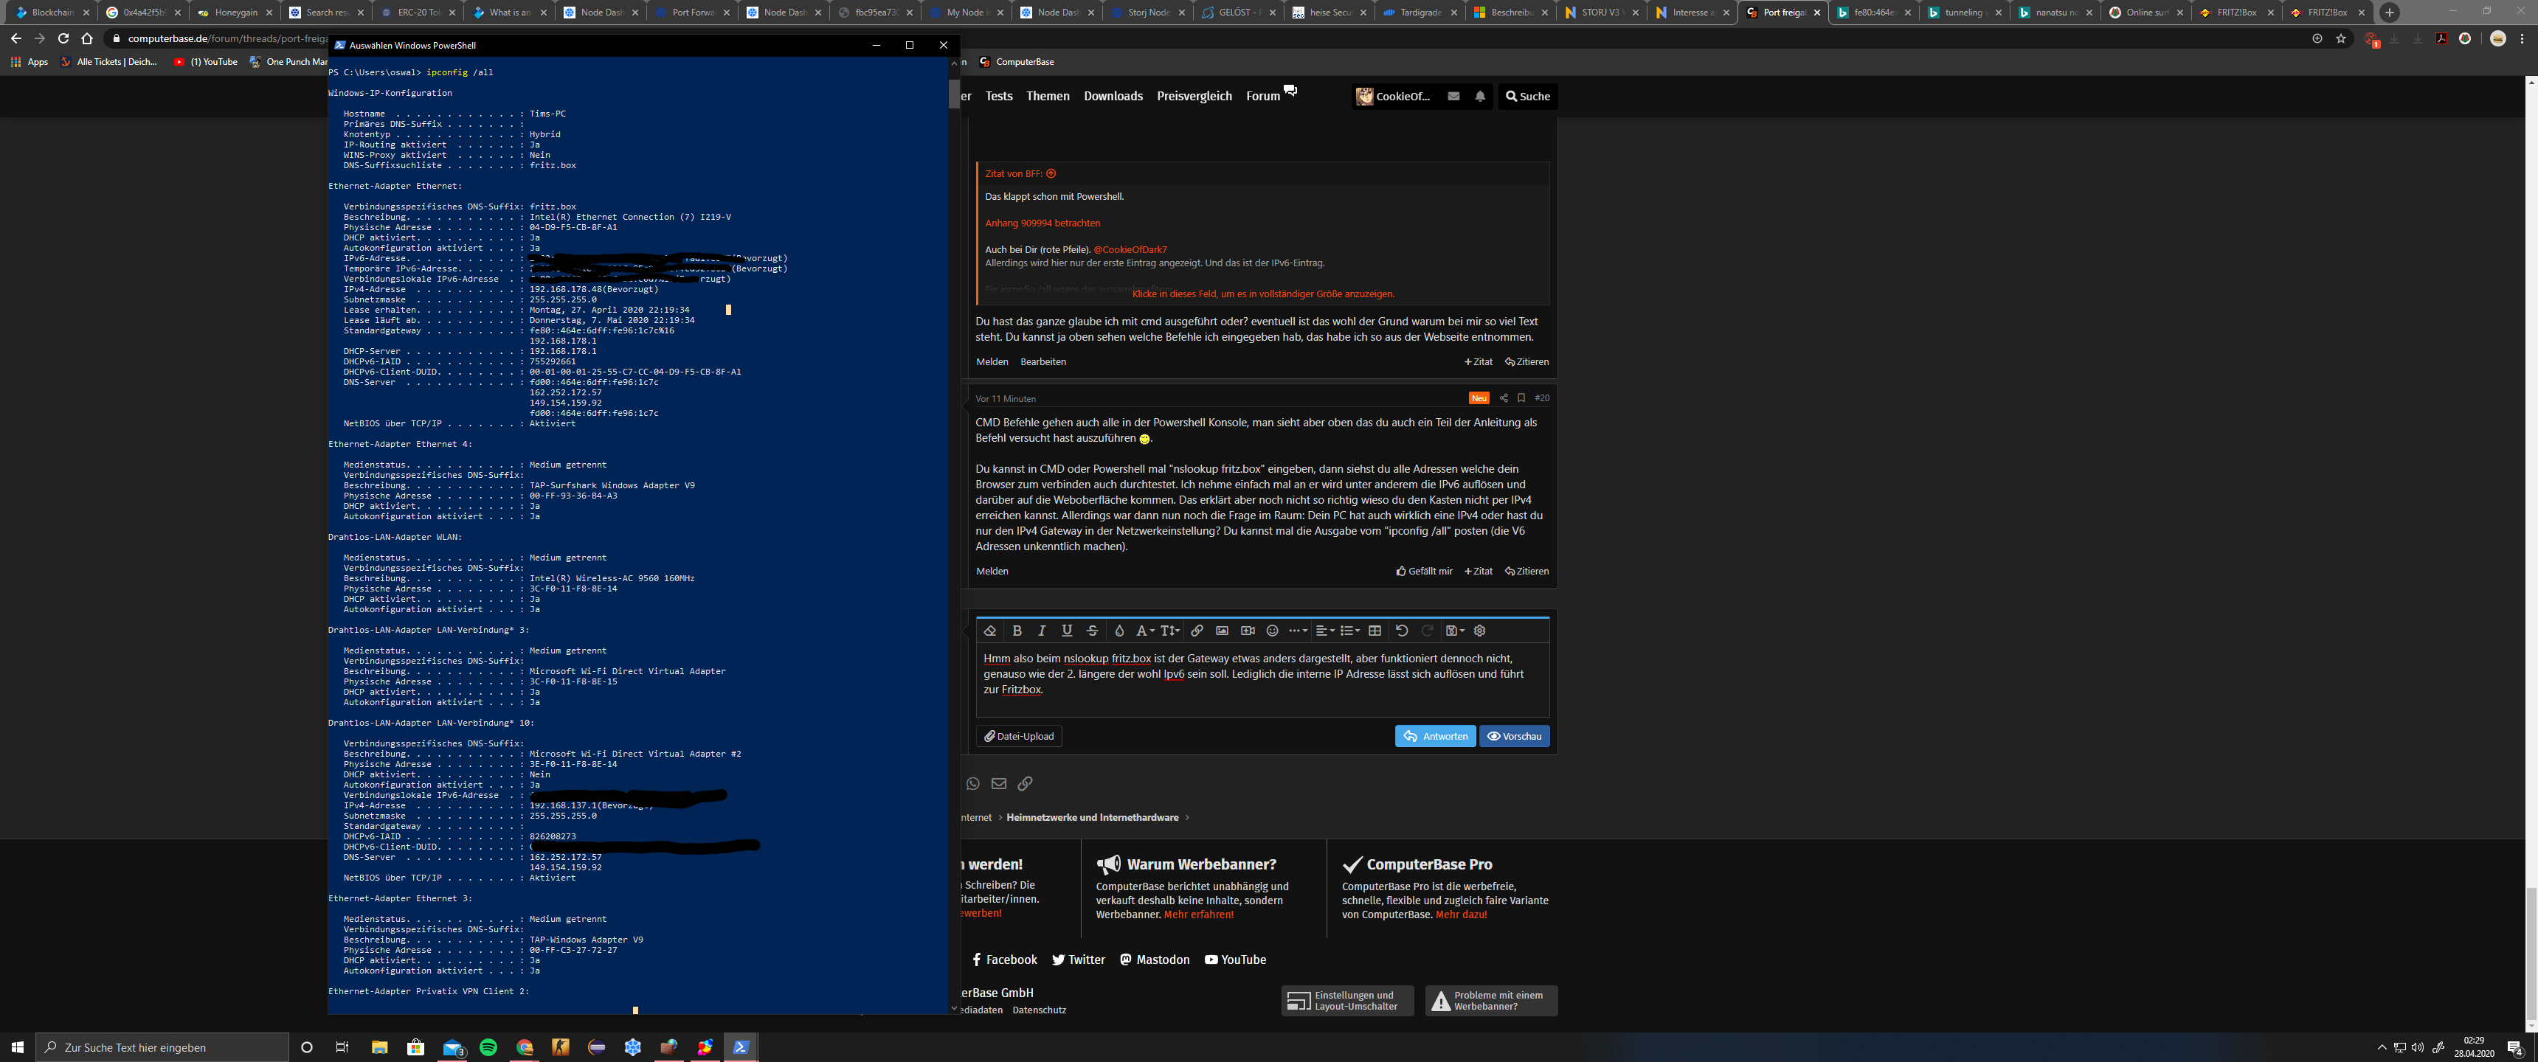The image size is (2538, 1062).
Task: Expand the text alignment dropdown
Action: pos(1324,631)
